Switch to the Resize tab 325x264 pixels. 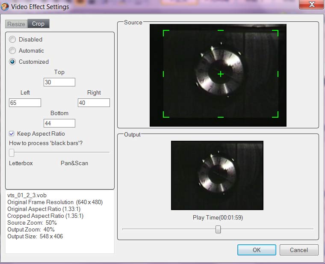point(16,24)
